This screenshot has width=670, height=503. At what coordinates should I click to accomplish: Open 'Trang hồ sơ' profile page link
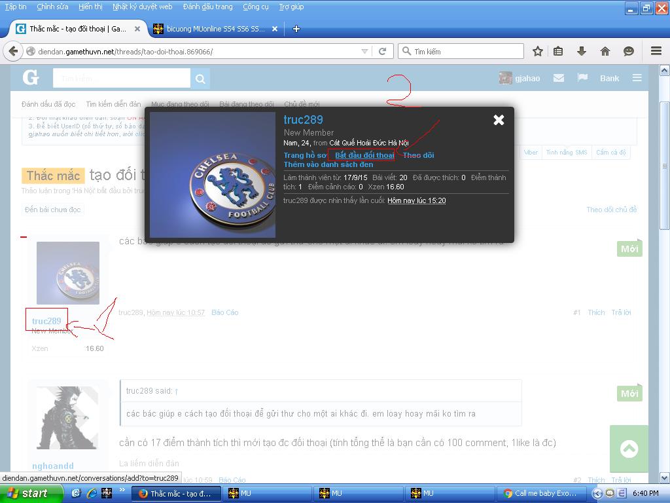coord(305,155)
